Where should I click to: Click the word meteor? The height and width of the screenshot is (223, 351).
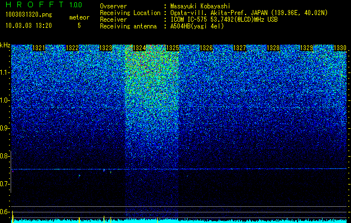click(79, 17)
